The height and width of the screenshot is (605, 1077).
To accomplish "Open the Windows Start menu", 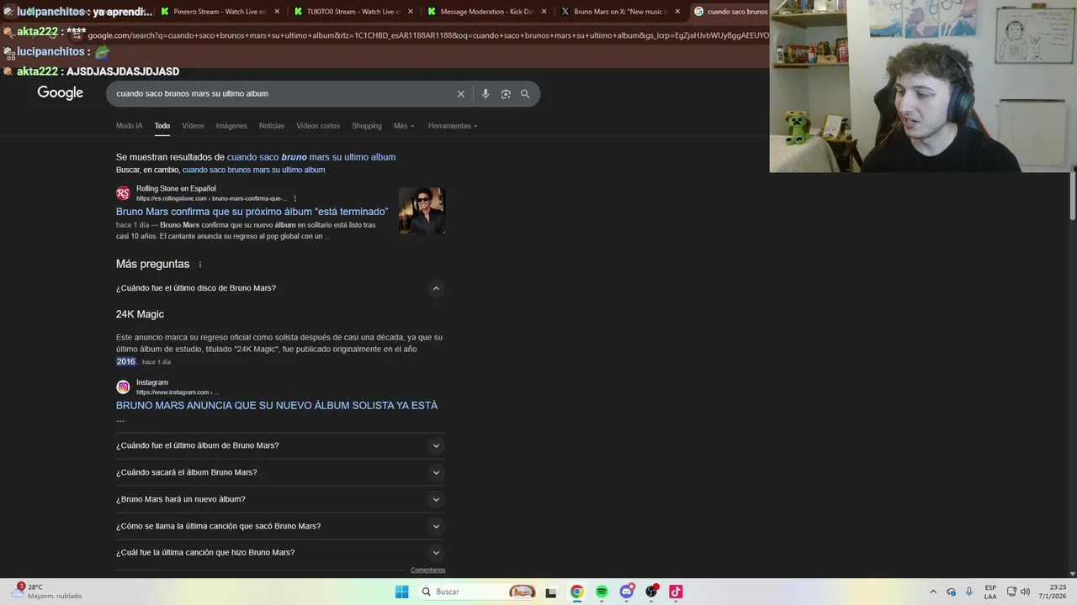I will tap(402, 592).
